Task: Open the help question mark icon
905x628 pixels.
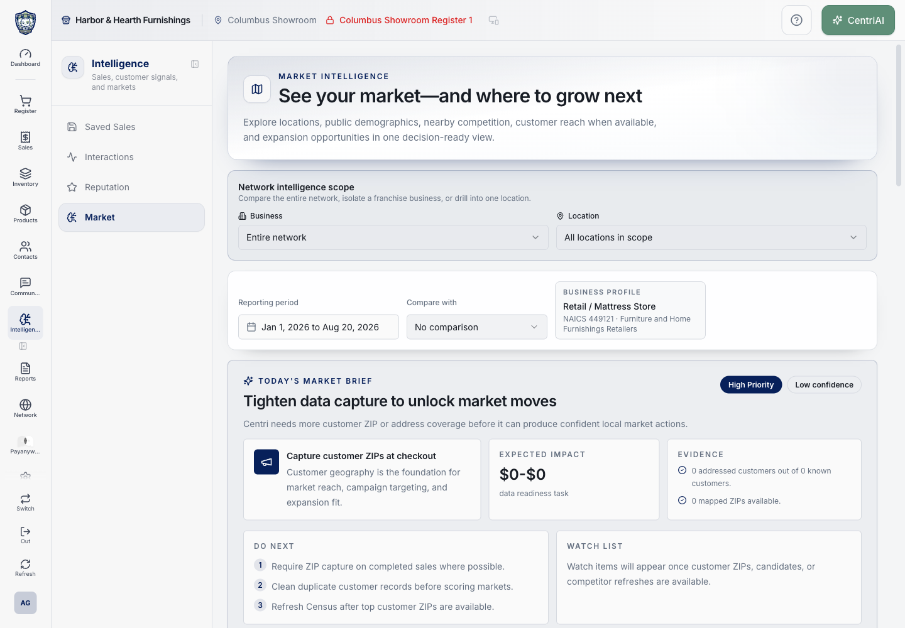Action: 796,20
